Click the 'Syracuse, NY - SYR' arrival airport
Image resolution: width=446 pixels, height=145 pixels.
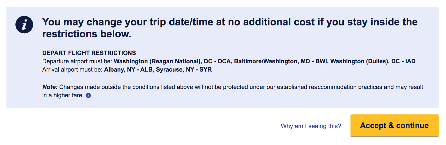click(184, 69)
